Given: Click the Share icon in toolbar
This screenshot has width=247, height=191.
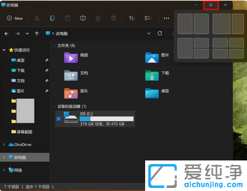Looking at the screenshot, I should coord(98,18).
